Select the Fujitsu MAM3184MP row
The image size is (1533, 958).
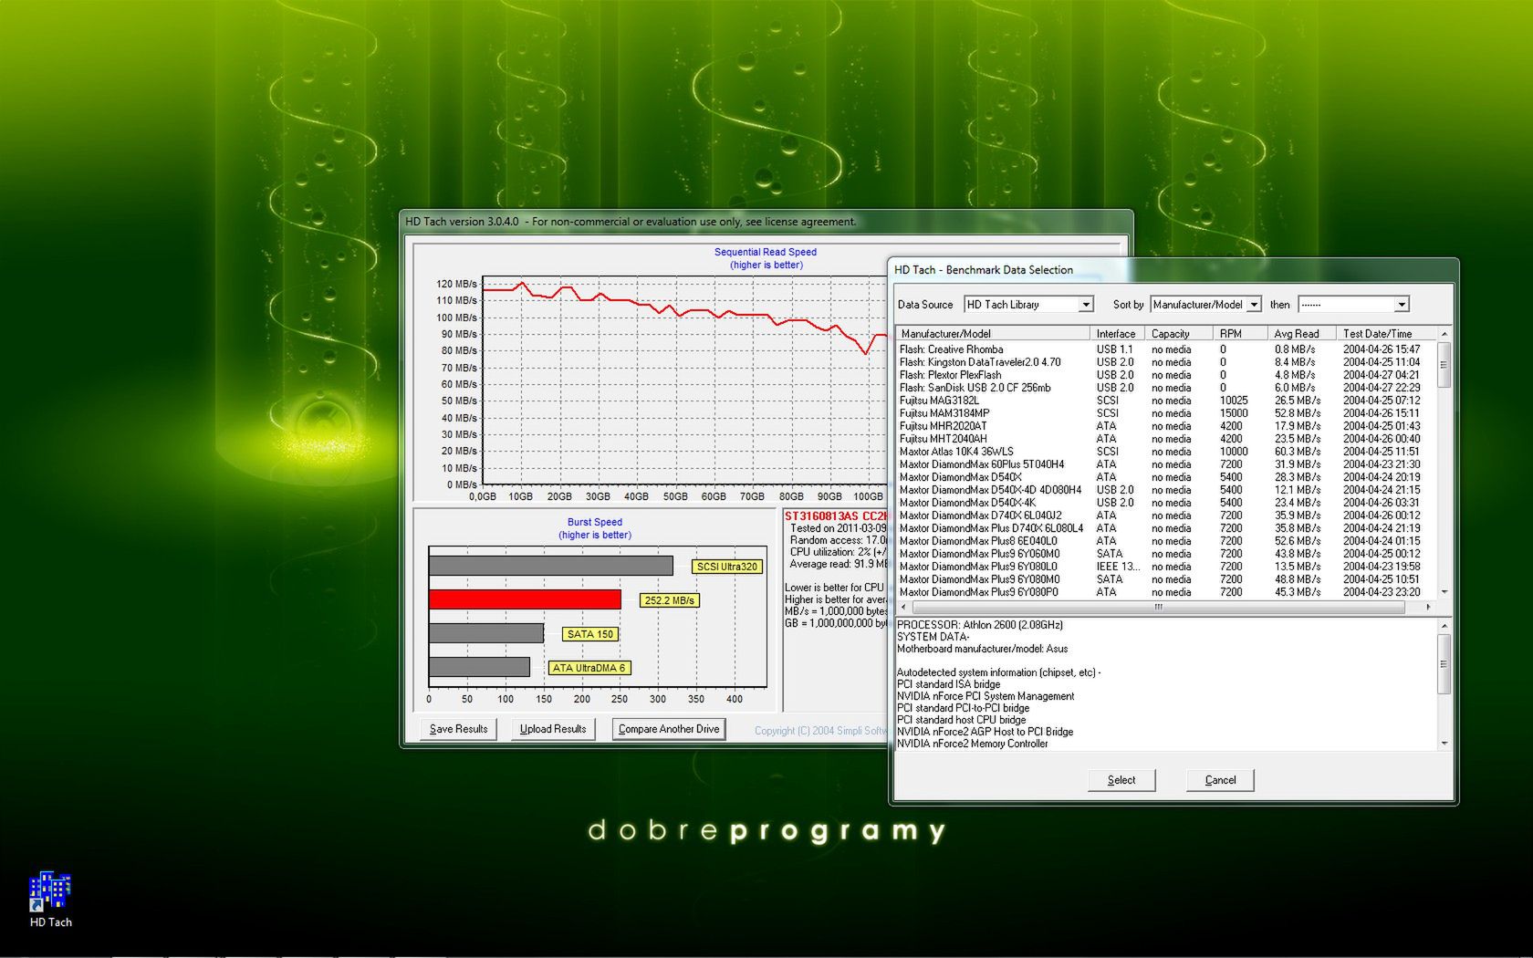point(1166,413)
